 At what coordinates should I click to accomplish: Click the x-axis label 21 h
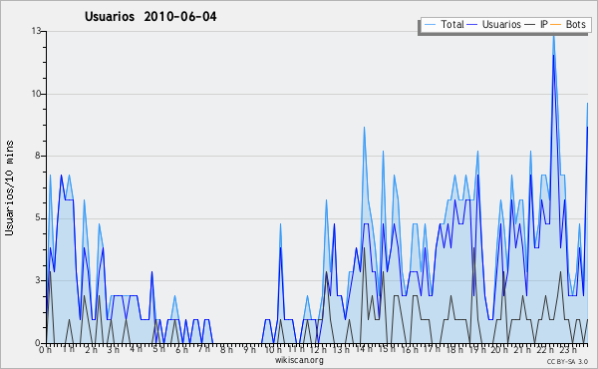(521, 349)
